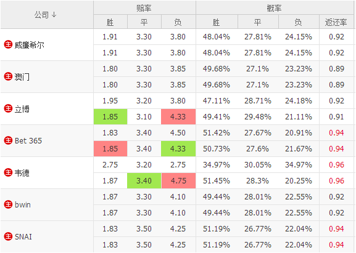Click the red highlighted 4.75 cell for 韦德
This screenshot has height=253, width=356.
tap(178, 180)
